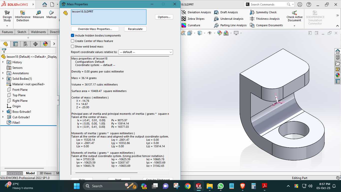Expand the Boss-Extrude1 feature
This screenshot has height=192, width=341.
pyautogui.click(x=3, y=112)
